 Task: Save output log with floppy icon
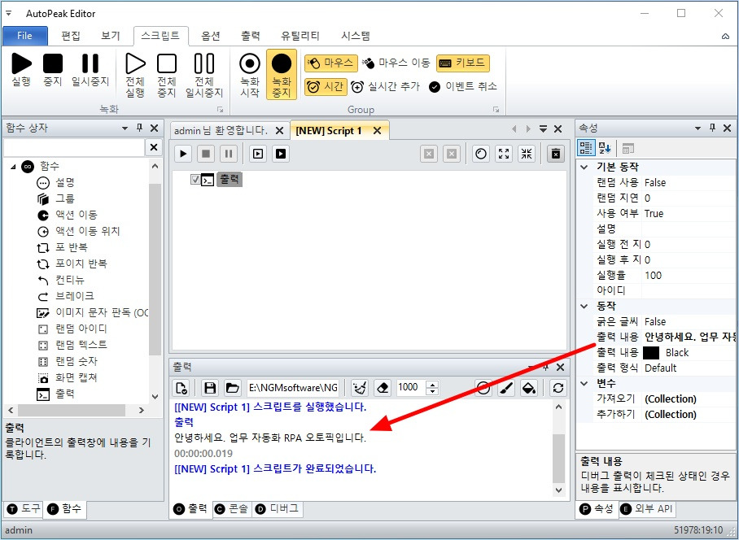210,388
